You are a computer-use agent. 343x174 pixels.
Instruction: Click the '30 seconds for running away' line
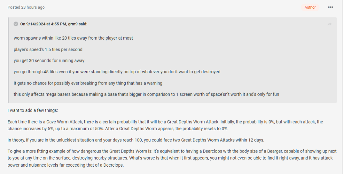pyautogui.click(x=49, y=61)
